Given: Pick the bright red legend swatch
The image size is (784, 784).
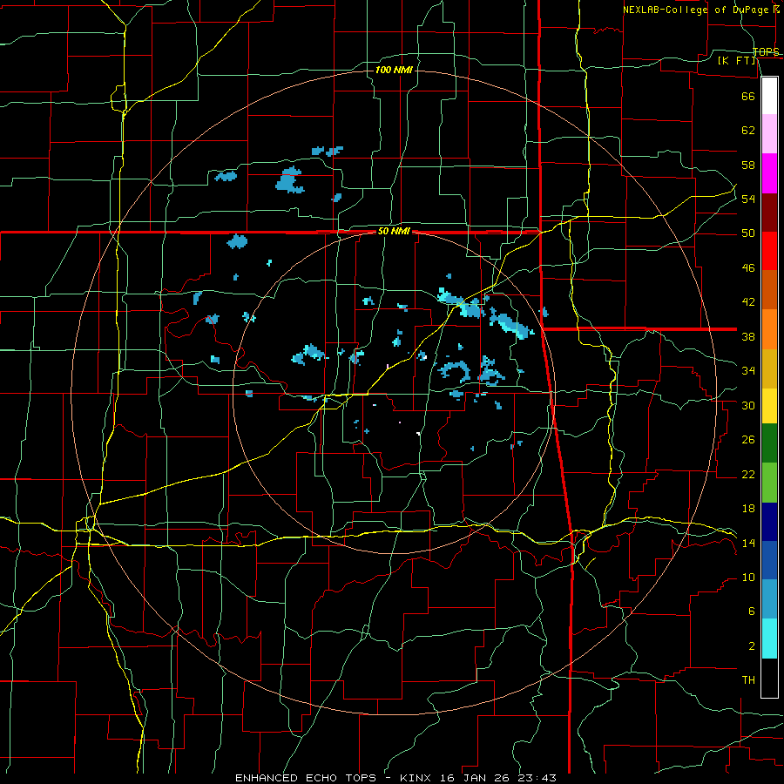Looking at the screenshot, I should (x=769, y=251).
